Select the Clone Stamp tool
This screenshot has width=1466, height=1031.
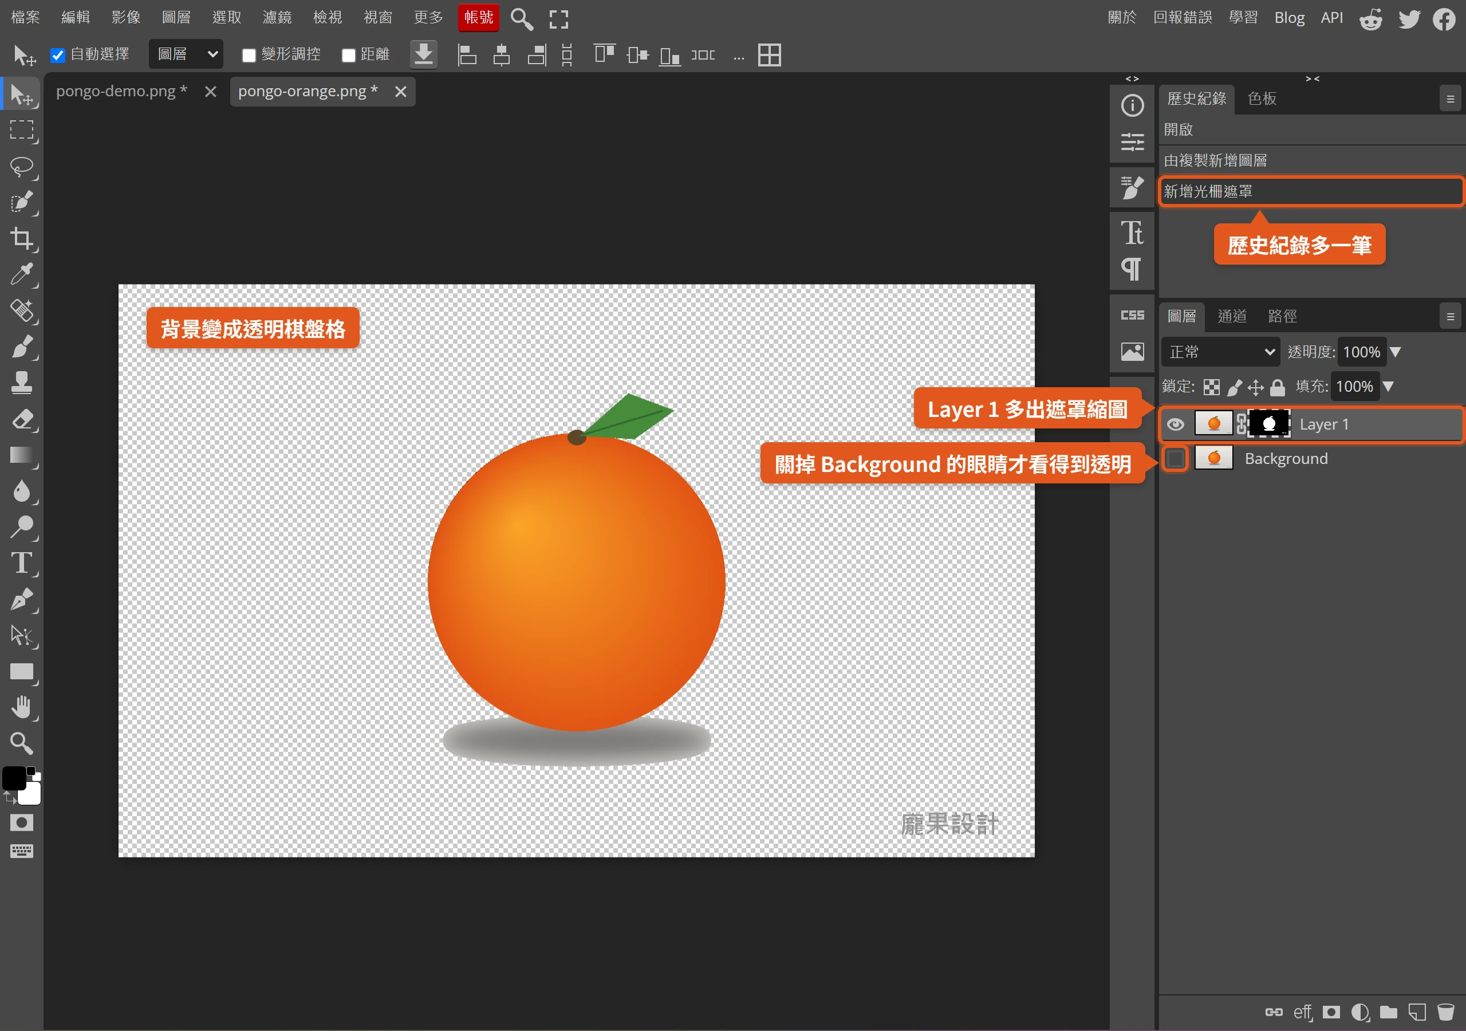22,383
